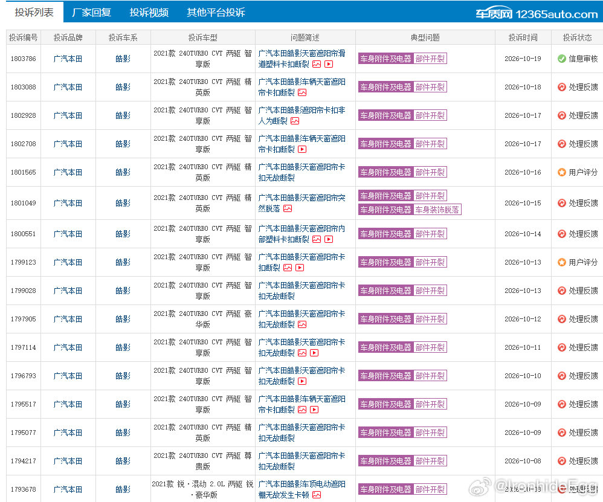Viewport: 603px width, 502px height.
Task: Open description 广汽本田皓影车顶电动遮阳棚无故发生卡顿
Action: (301, 489)
